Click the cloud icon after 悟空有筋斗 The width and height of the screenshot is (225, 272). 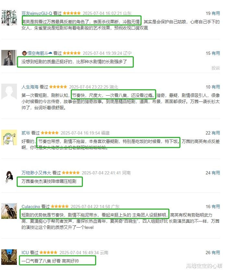point(50,53)
